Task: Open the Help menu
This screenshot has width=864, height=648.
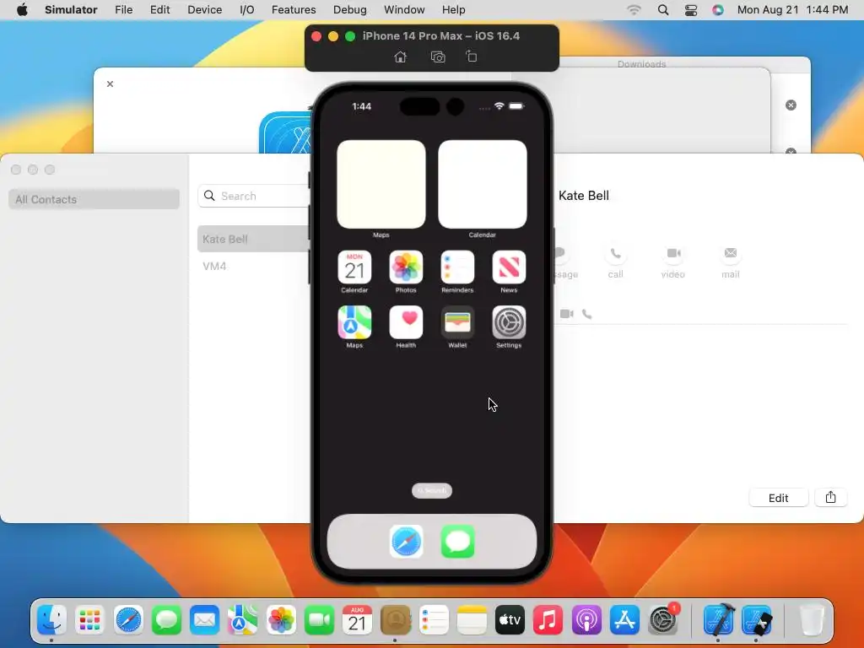Action: (x=453, y=10)
